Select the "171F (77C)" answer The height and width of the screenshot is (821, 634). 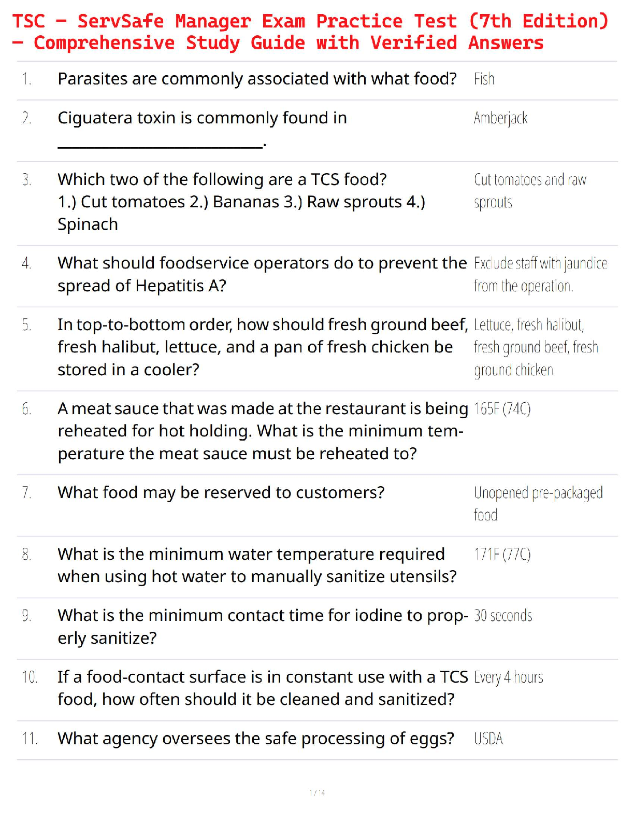pos(502,555)
